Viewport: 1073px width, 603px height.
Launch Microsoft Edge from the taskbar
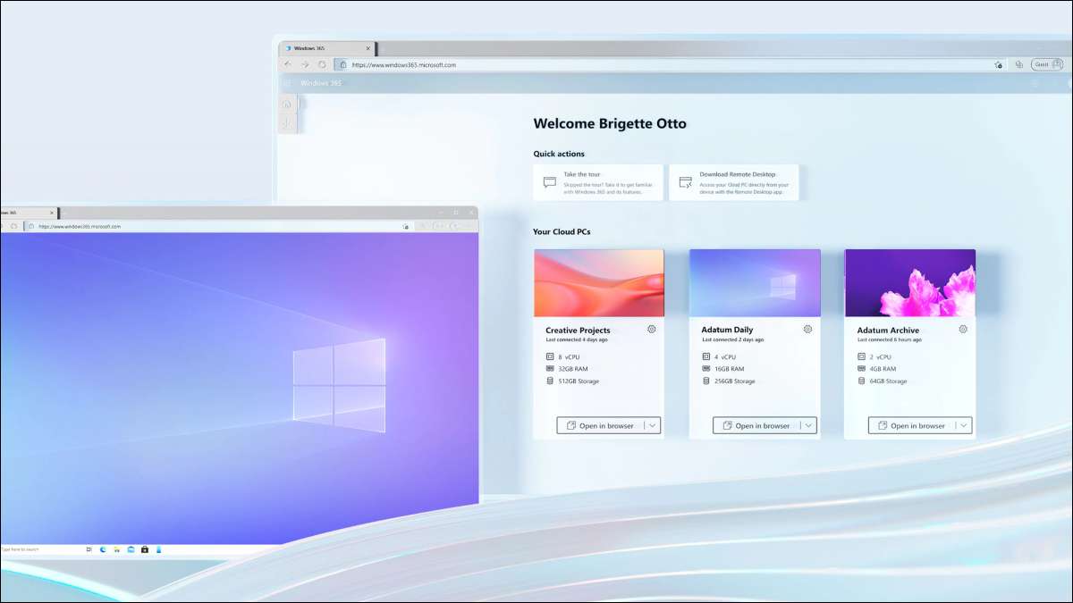click(x=103, y=549)
